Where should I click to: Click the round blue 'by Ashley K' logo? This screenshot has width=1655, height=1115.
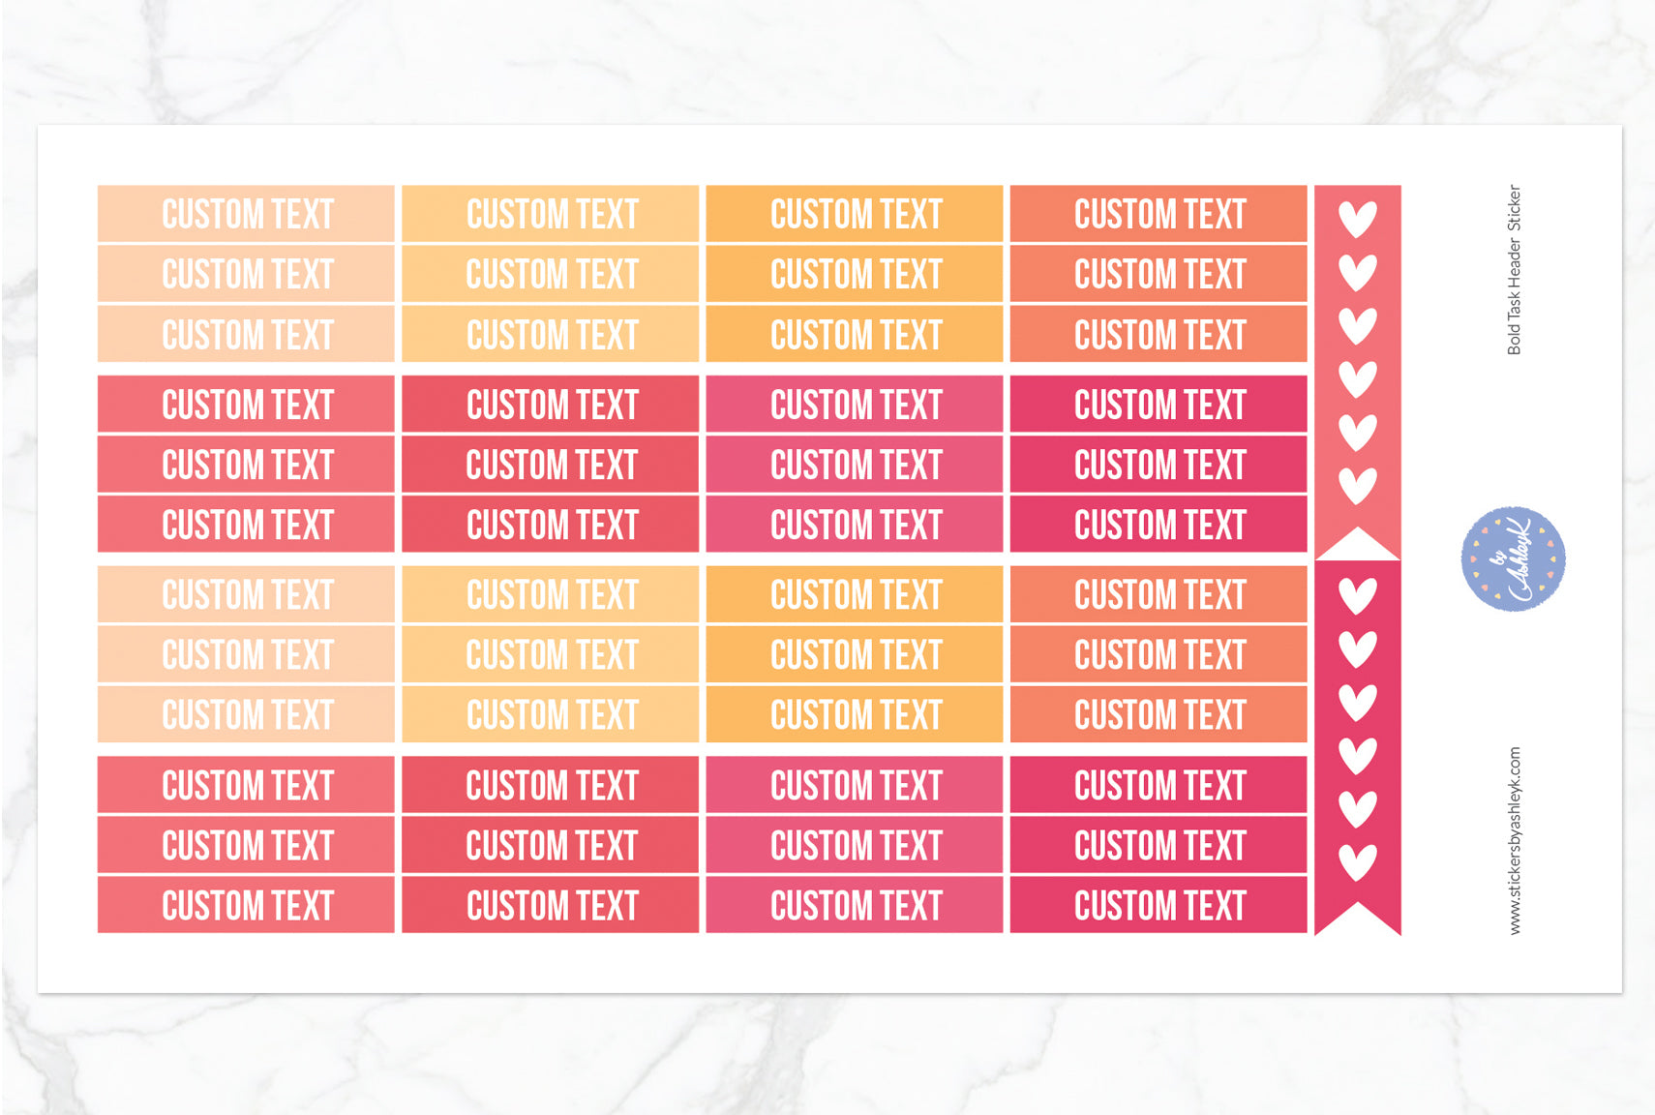point(1513,558)
